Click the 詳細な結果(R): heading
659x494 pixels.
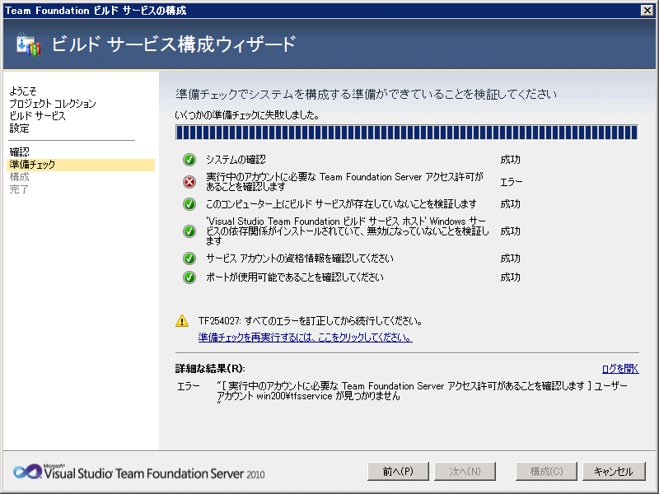point(210,368)
